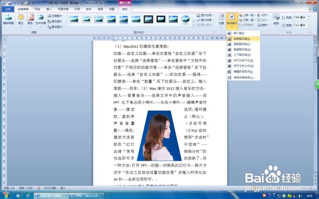Click the width field showing 7.11 厘米

point(300,25)
